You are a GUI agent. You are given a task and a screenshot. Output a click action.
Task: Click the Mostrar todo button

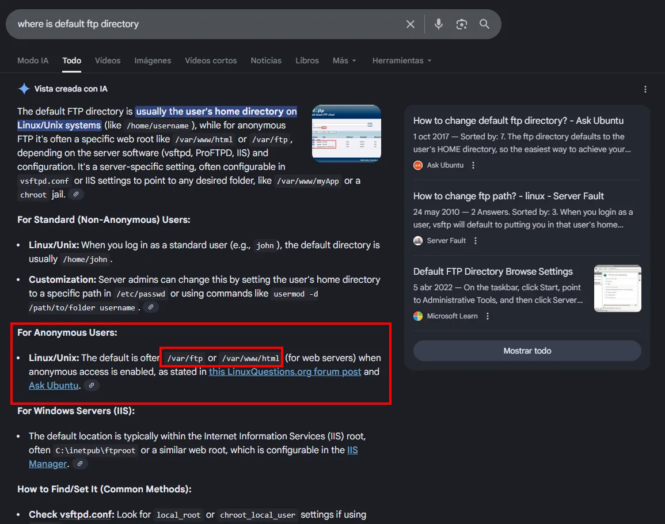[x=527, y=351]
